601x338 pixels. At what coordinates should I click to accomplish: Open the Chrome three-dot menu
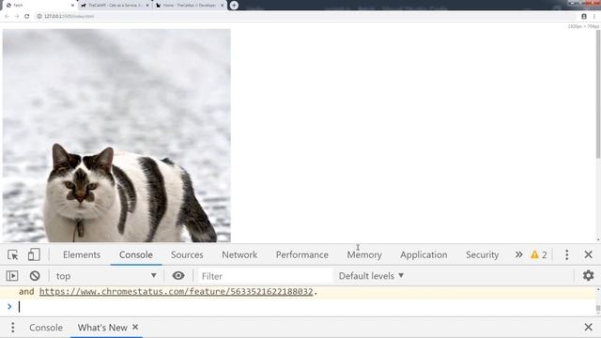[594, 17]
